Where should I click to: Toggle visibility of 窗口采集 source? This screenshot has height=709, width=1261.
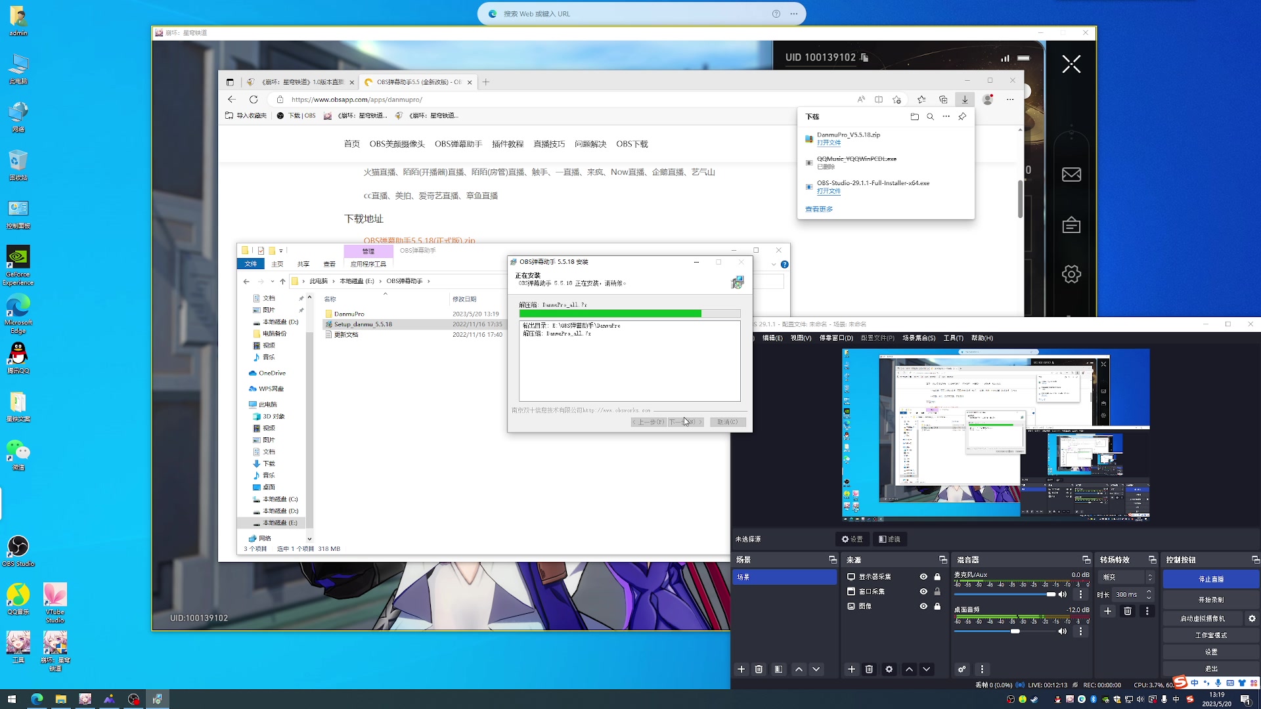[x=923, y=591]
